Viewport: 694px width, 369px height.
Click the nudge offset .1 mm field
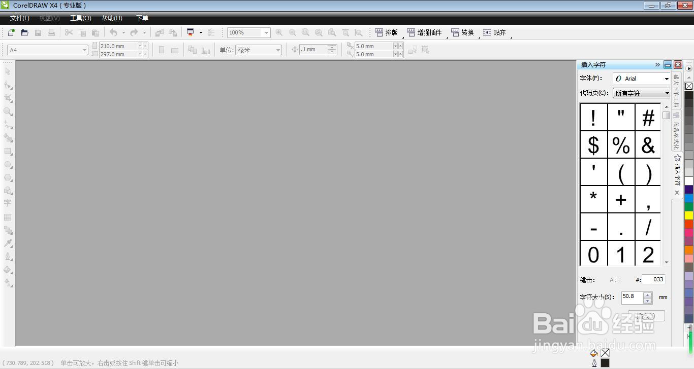coord(313,50)
